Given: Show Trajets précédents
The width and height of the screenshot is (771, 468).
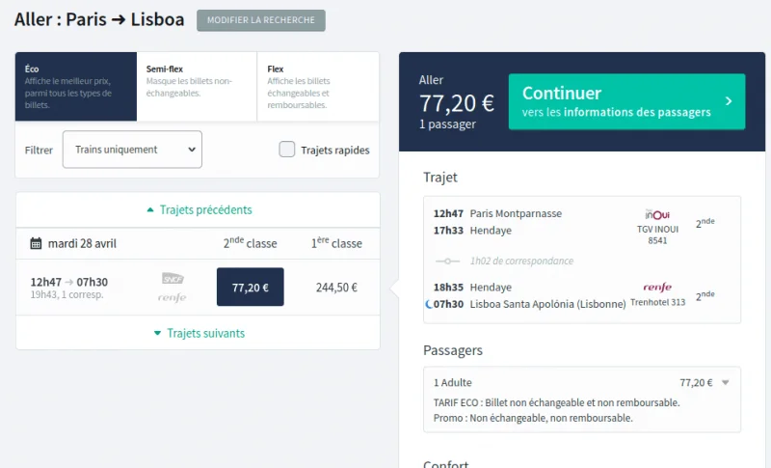Looking at the screenshot, I should pos(199,209).
